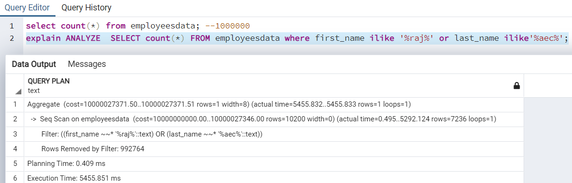
Task: Select the Data Output tab
Action: (x=34, y=64)
